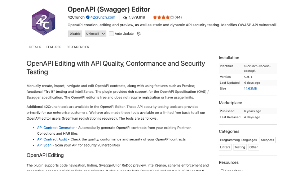
Task: Open the 42crunch.com publisher link
Action: [x=103, y=17]
